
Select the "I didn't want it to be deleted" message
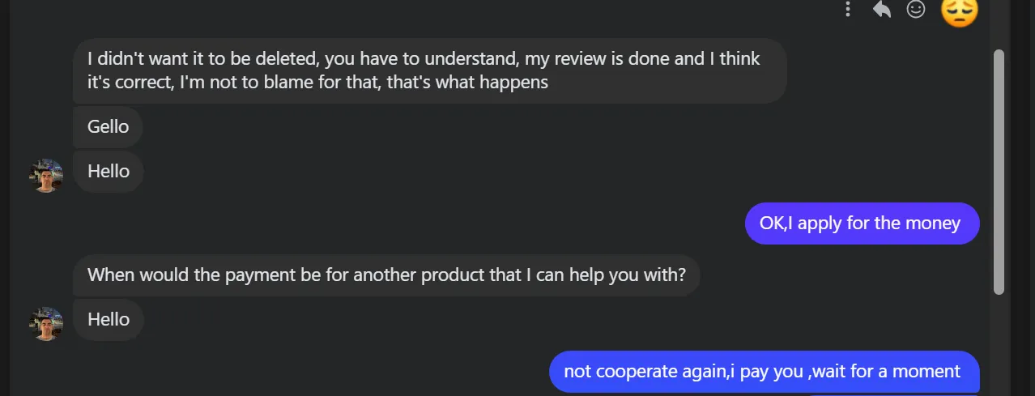pos(429,70)
